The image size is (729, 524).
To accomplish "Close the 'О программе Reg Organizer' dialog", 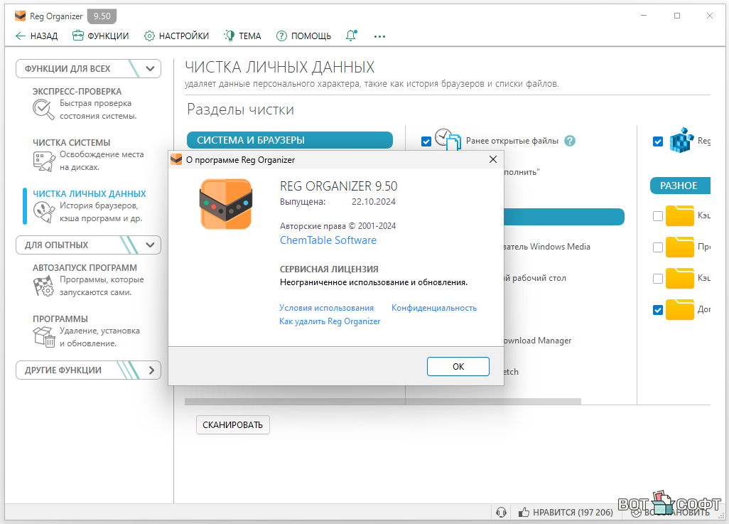I will tap(492, 160).
